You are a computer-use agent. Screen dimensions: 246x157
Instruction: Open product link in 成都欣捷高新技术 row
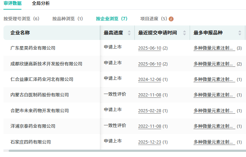pyautogui.click(x=214, y=64)
